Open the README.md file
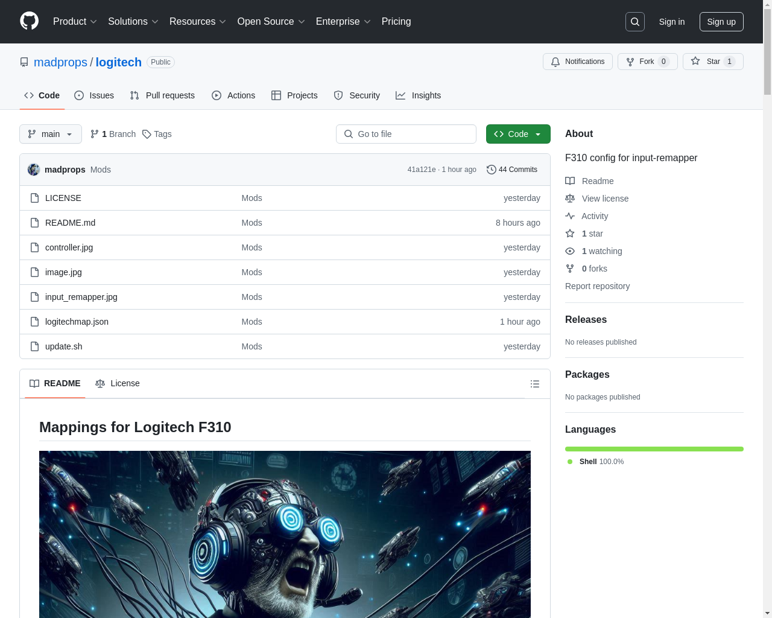This screenshot has height=618, width=772. coord(70,223)
